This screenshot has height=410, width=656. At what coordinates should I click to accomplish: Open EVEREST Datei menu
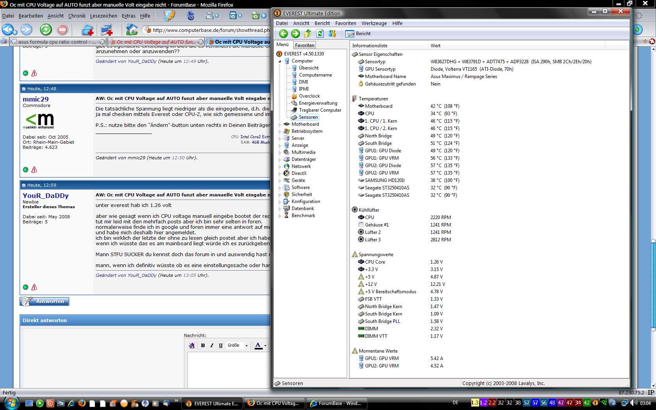pos(282,23)
